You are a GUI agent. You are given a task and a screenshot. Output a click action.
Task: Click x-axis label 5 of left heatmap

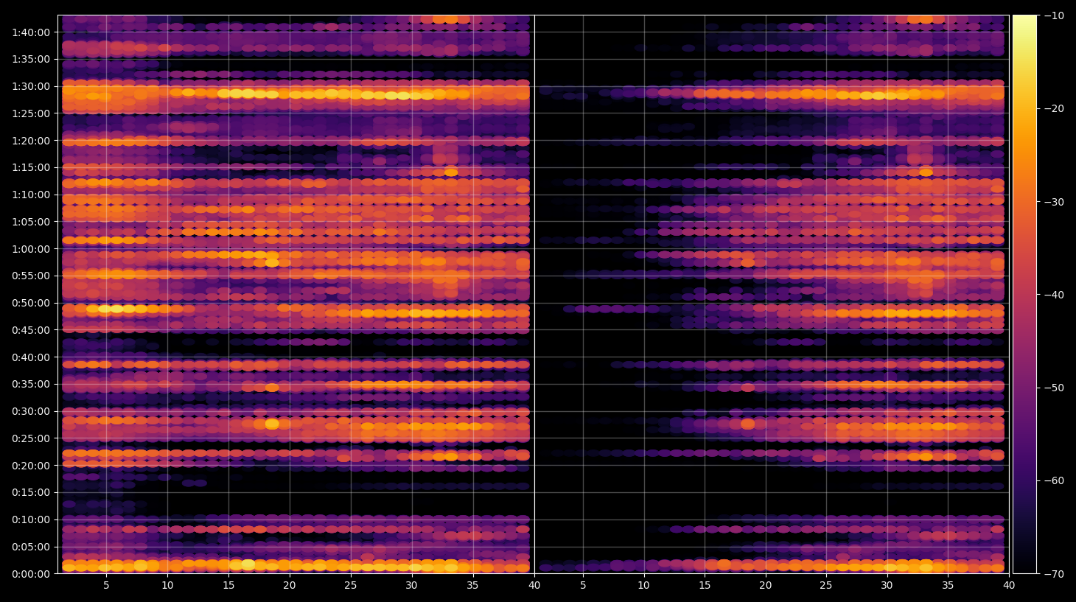tap(106, 586)
